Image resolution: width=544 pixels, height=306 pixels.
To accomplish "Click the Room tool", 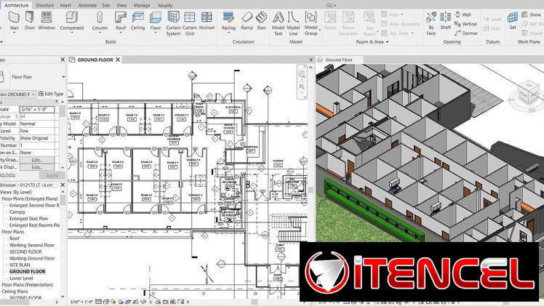I will [330, 20].
